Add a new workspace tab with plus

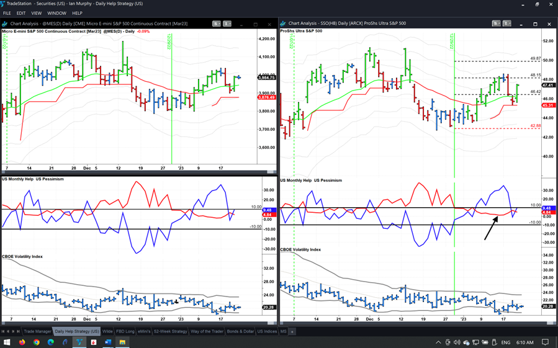pyautogui.click(x=292, y=331)
